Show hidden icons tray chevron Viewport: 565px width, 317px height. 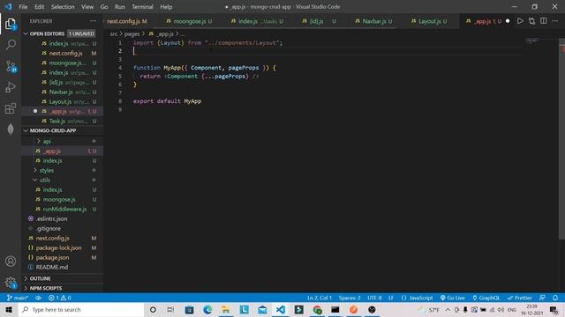coord(448,309)
